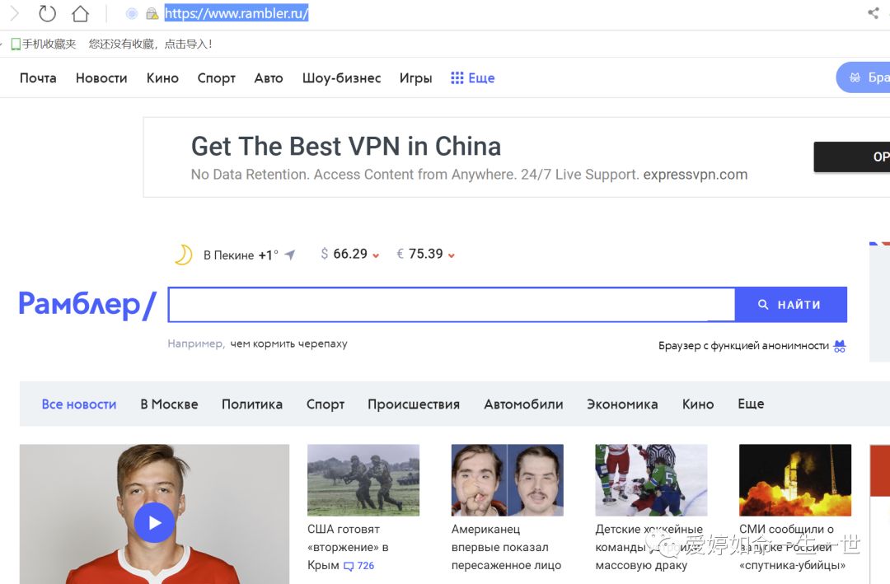Open the Beijing weather +1° link

[x=241, y=255]
